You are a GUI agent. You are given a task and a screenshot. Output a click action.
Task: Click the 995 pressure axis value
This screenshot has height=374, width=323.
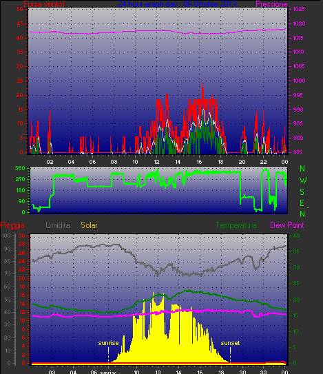click(x=298, y=95)
